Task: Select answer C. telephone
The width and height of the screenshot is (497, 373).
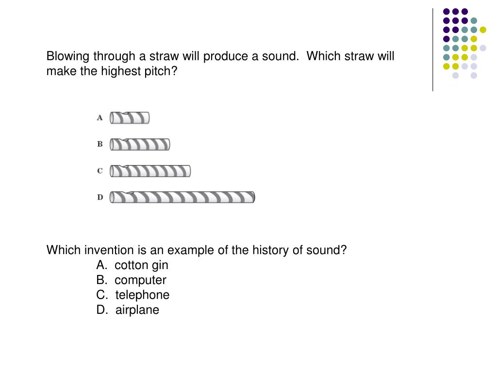Action: (133, 295)
